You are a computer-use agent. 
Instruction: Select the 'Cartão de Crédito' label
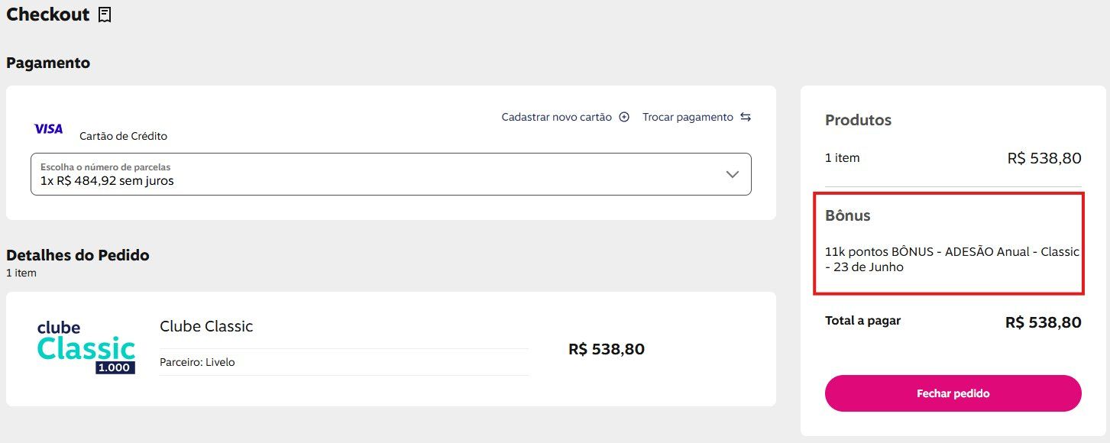[x=123, y=136]
